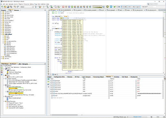Click the Redo toolbar icon
The width and height of the screenshot is (166, 118).
[x=18, y=7]
